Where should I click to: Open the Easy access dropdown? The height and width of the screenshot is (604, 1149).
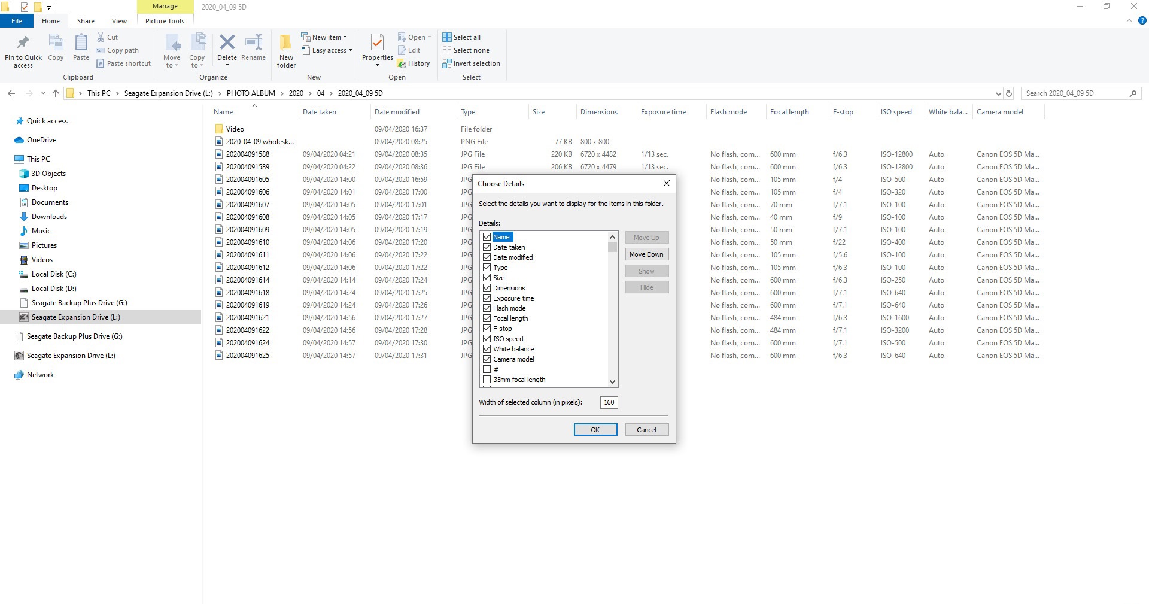tap(327, 50)
